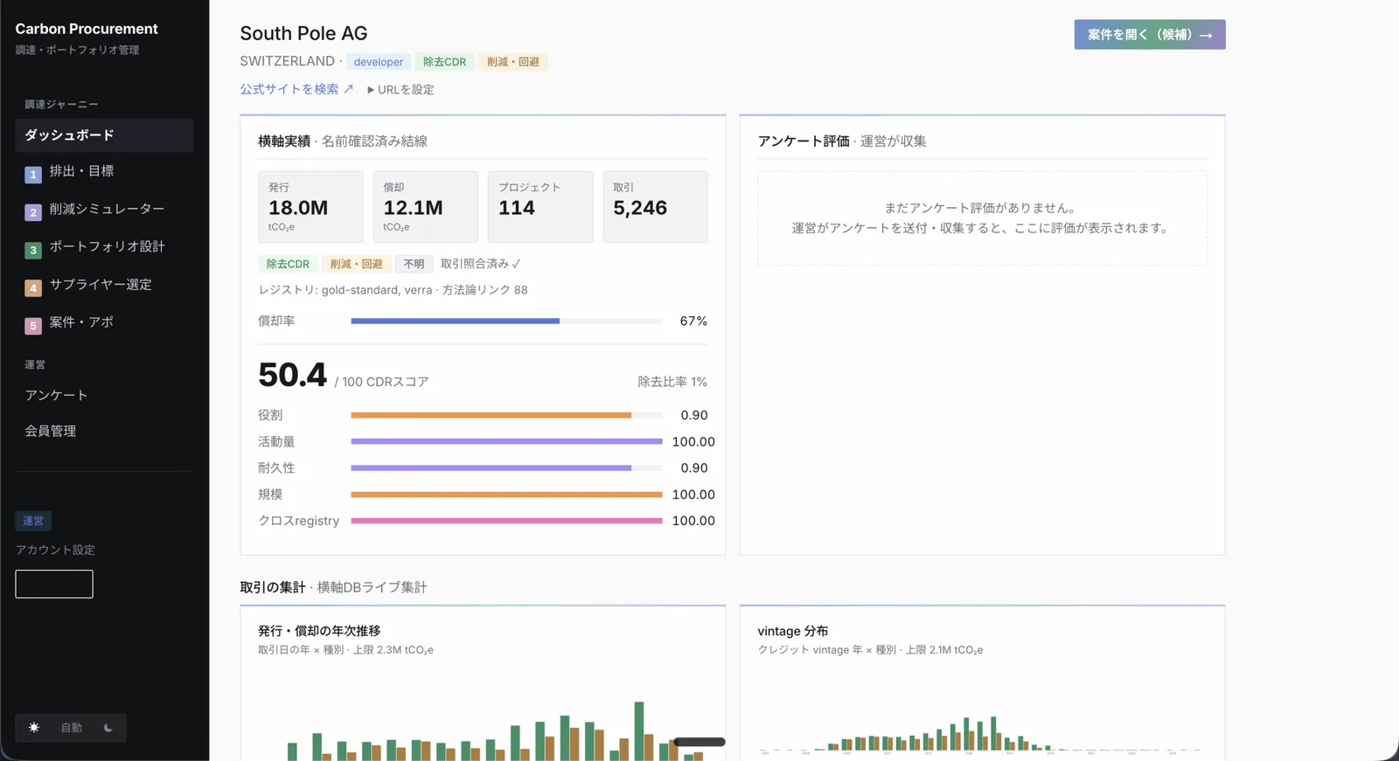Click 案件を開く（候補） button
The width and height of the screenshot is (1399, 761).
pos(1150,35)
